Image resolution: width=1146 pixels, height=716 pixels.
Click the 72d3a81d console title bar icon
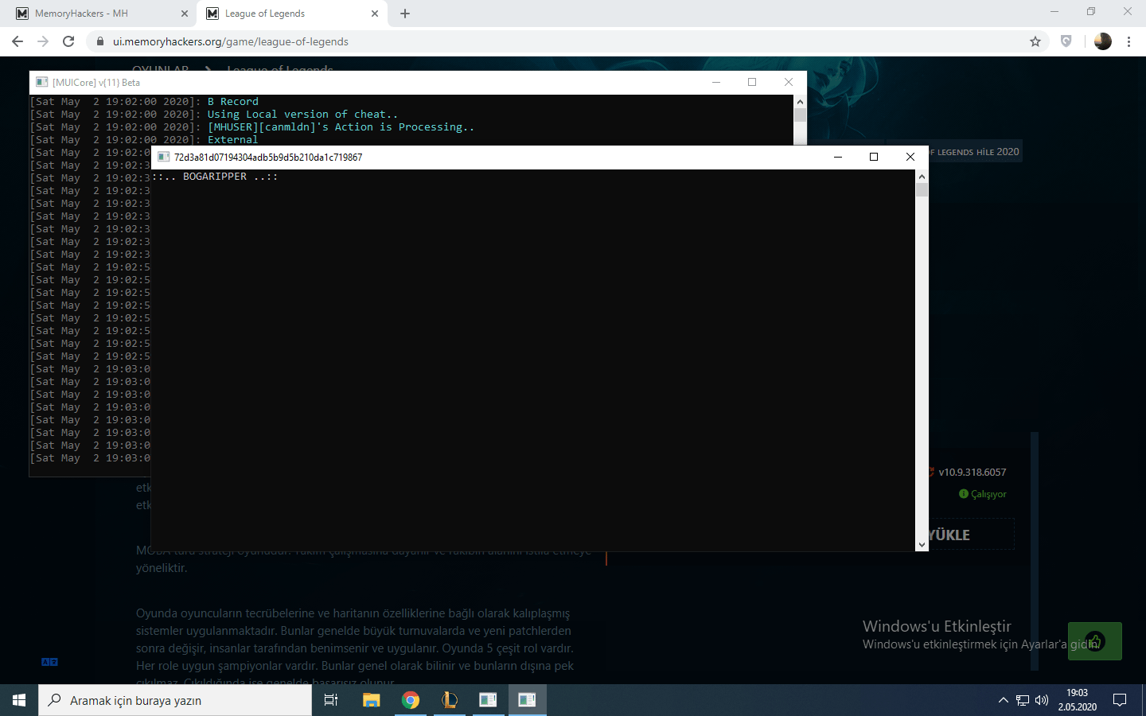click(164, 157)
